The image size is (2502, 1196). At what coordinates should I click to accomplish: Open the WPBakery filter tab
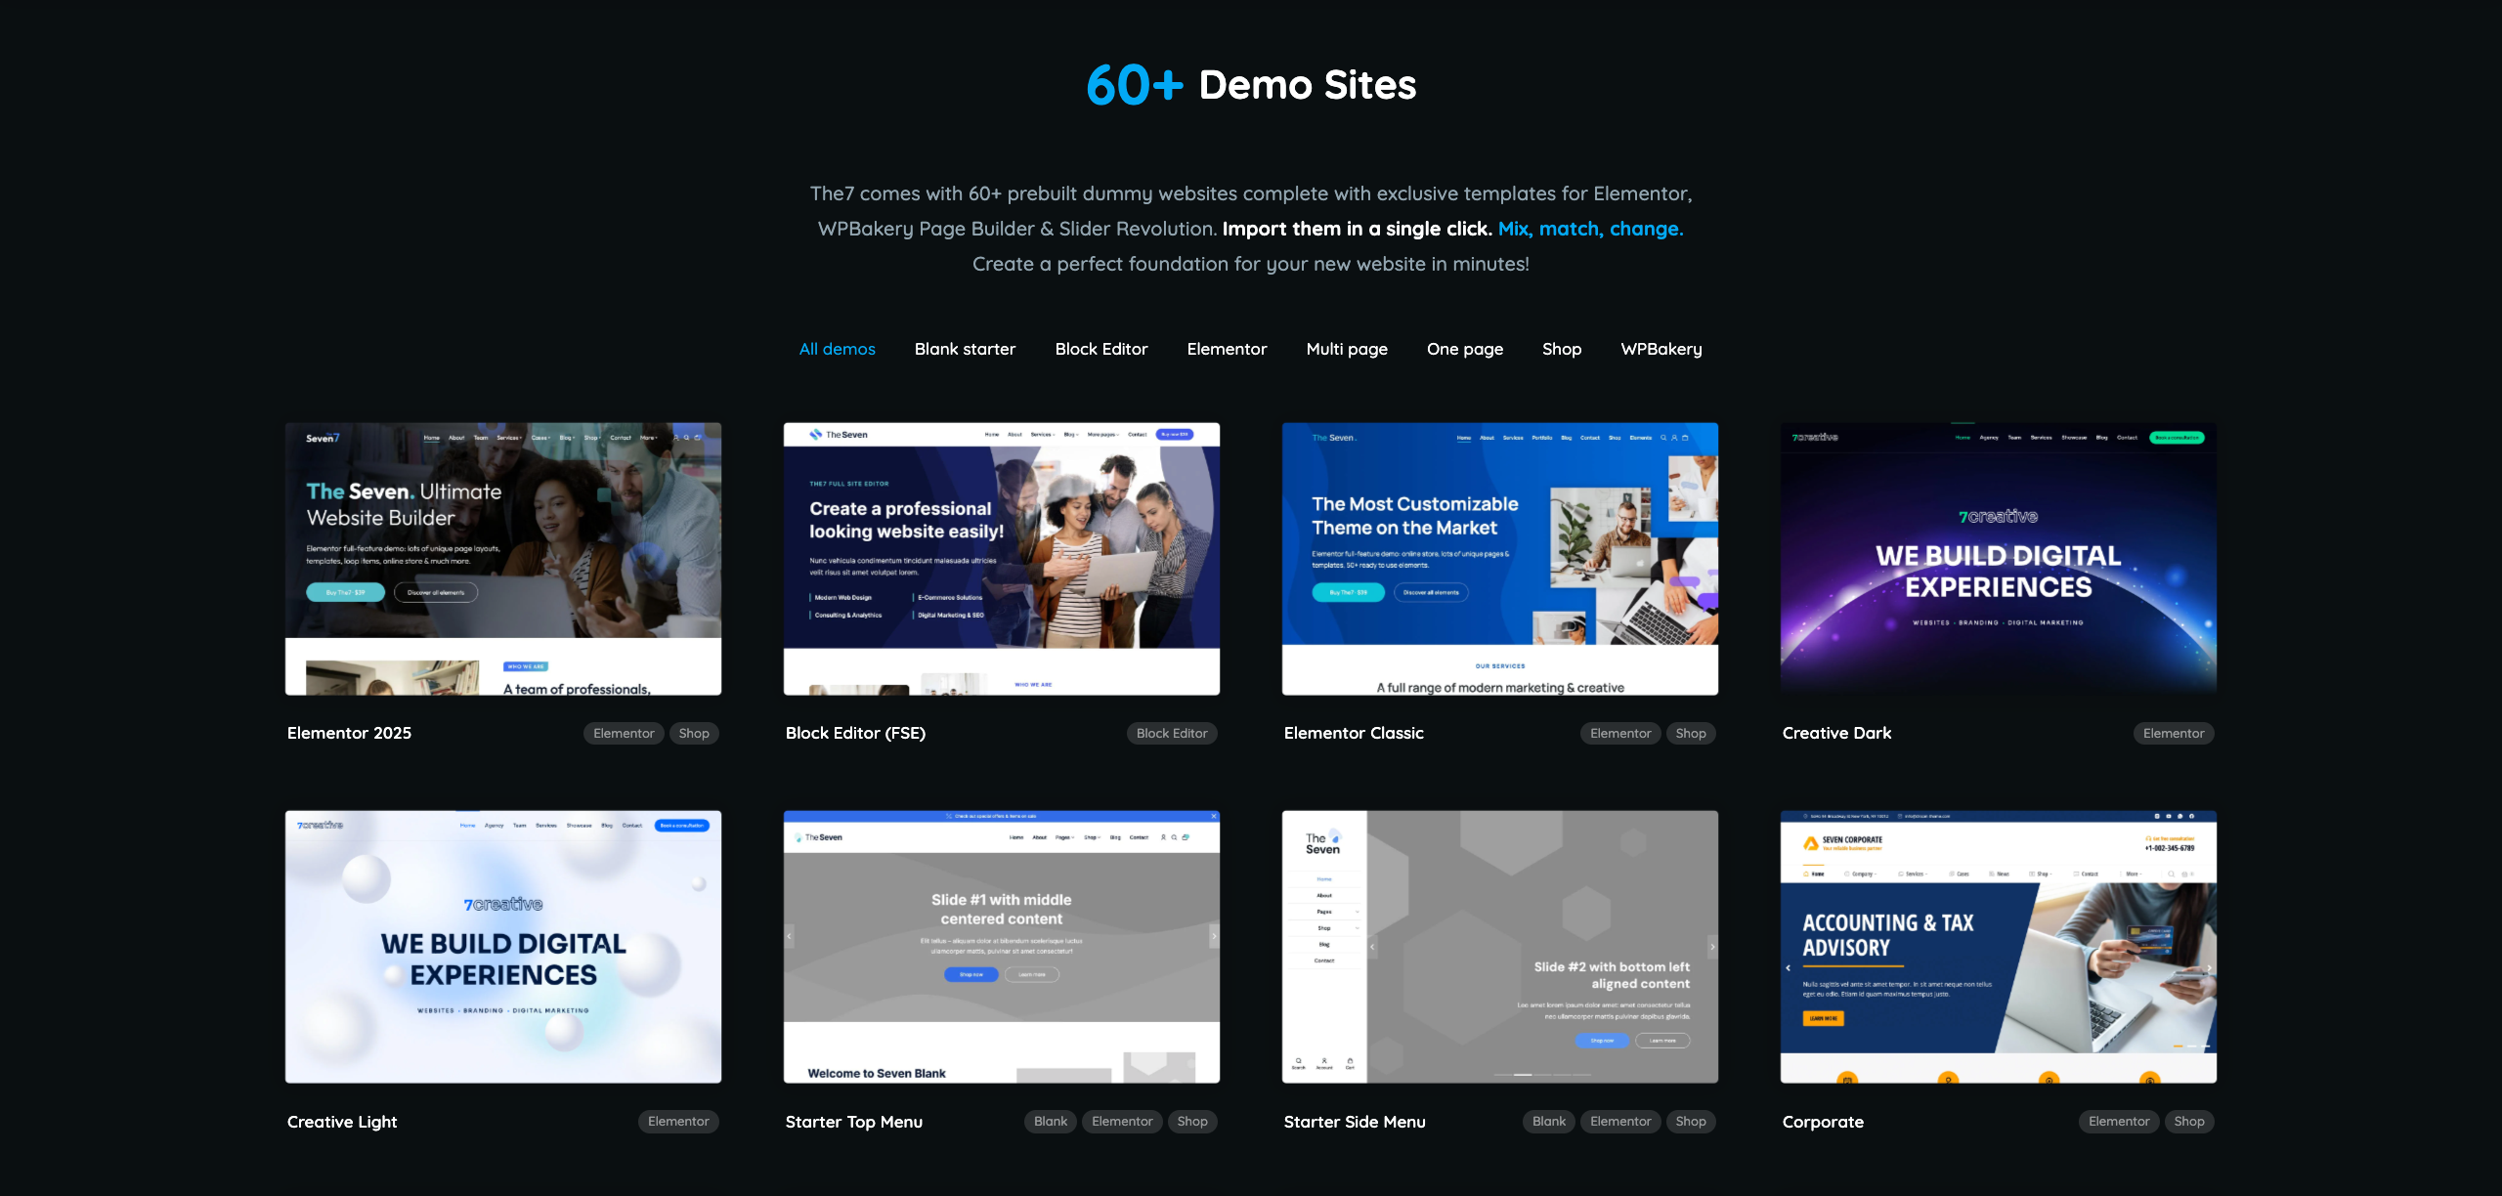point(1661,349)
